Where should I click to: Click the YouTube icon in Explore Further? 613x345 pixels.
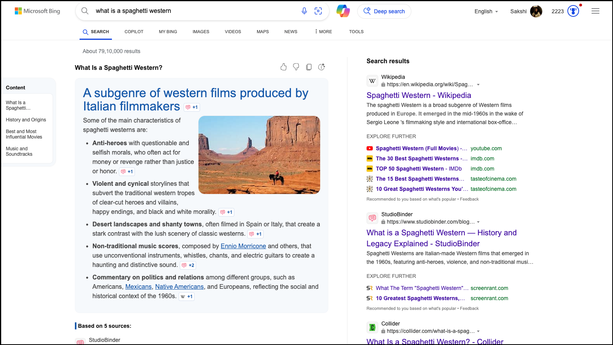(370, 148)
